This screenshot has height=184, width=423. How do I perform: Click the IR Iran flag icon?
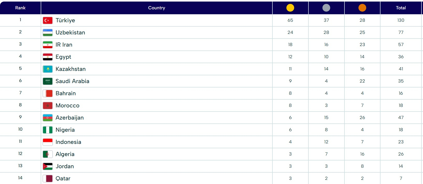coord(48,45)
